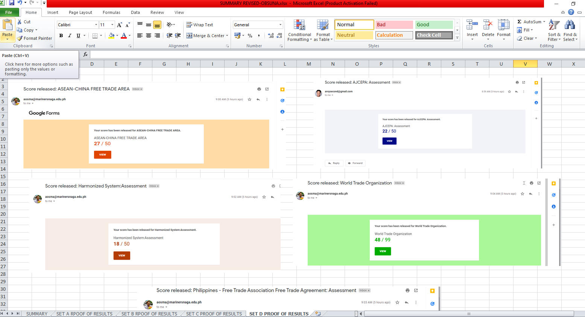Open the font size dropdown
Image resolution: width=585 pixels, height=317 pixels.
pos(112,25)
